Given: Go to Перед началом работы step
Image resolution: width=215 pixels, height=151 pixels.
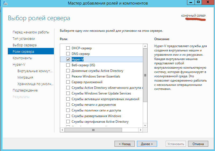Looking at the screenshot, I should pos(31,32).
